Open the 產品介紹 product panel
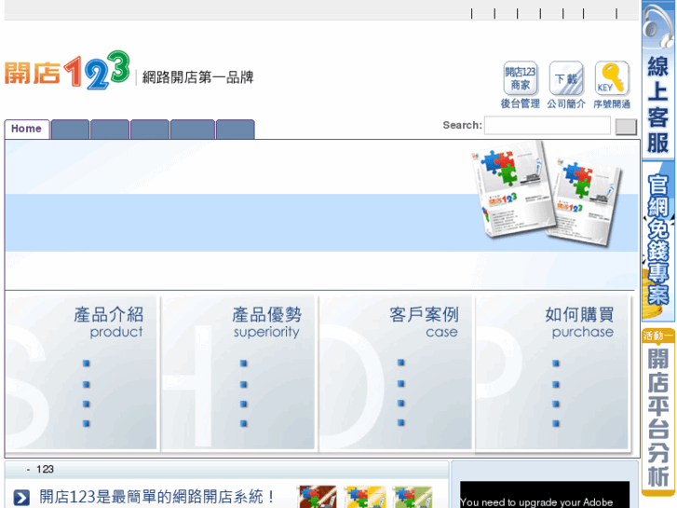Screen dimensions: 677x508 pos(81,373)
